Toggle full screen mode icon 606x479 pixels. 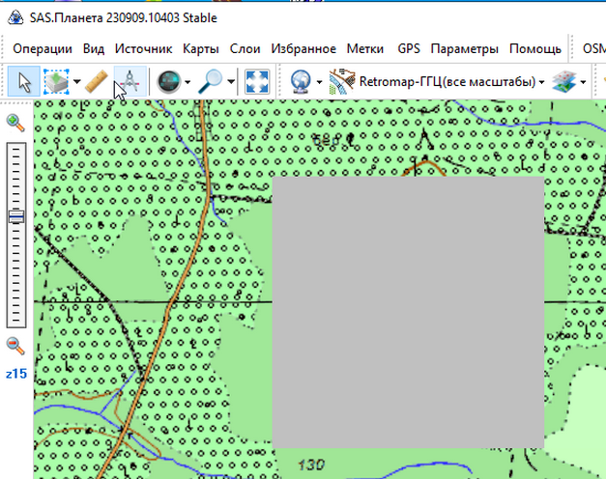pyautogui.click(x=256, y=82)
